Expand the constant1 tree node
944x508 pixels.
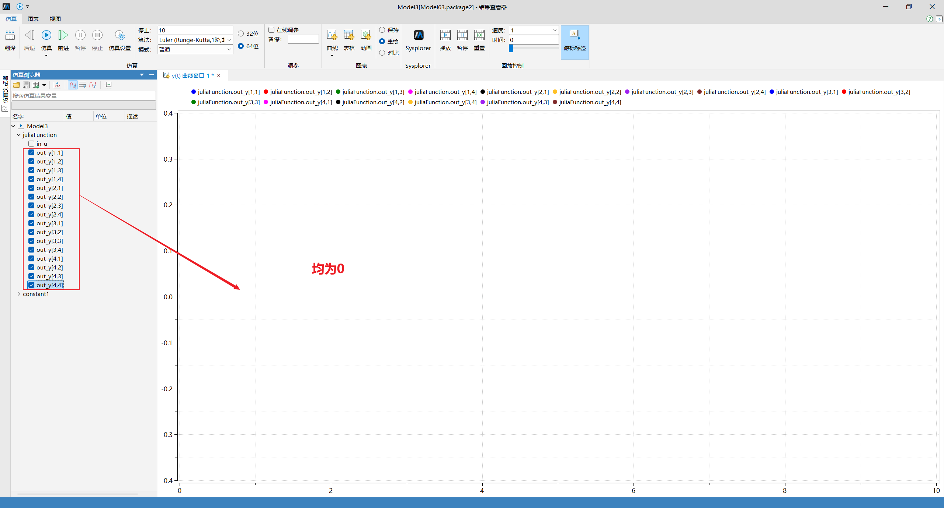pos(19,294)
